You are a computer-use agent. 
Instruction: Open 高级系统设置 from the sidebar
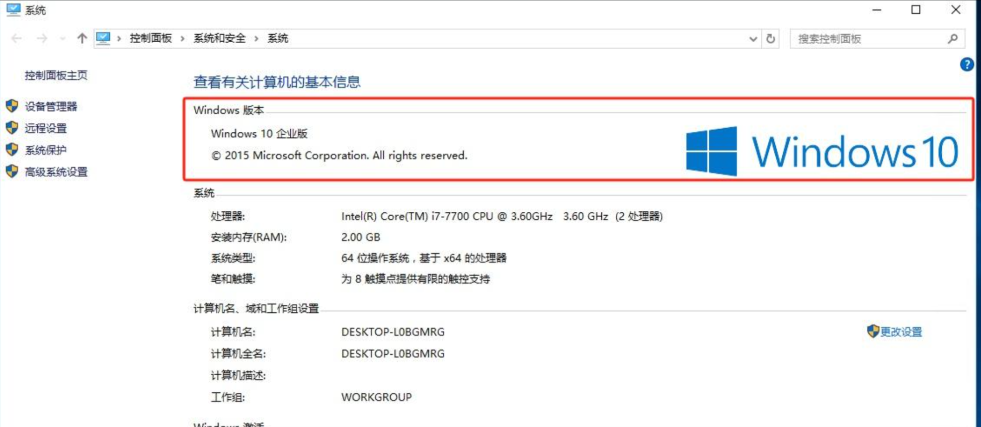coord(56,172)
